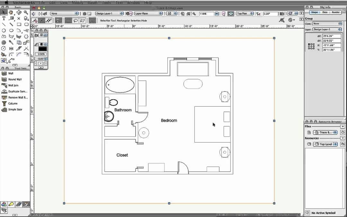347x217 pixels.
Task: Set top-left control point reference
Action: pos(309,44)
